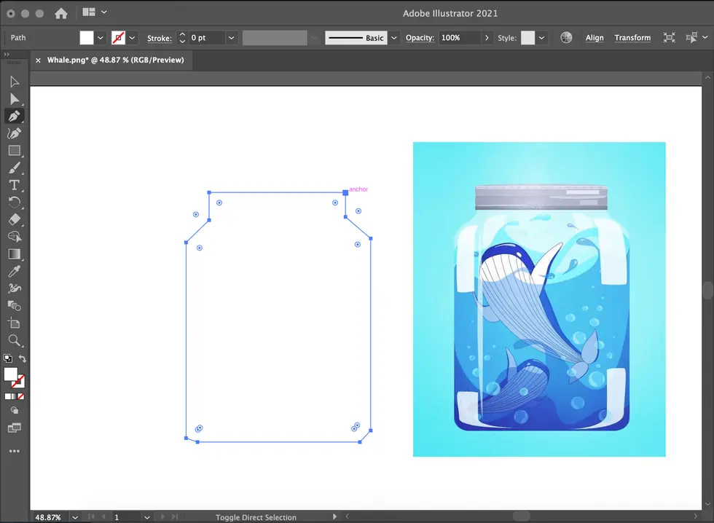Image resolution: width=714 pixels, height=523 pixels.
Task: Pick the Rectangle tool
Action: [14, 151]
